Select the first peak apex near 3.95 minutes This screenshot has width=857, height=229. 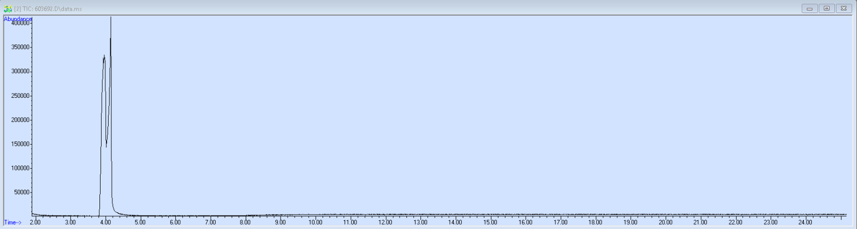coord(104,55)
